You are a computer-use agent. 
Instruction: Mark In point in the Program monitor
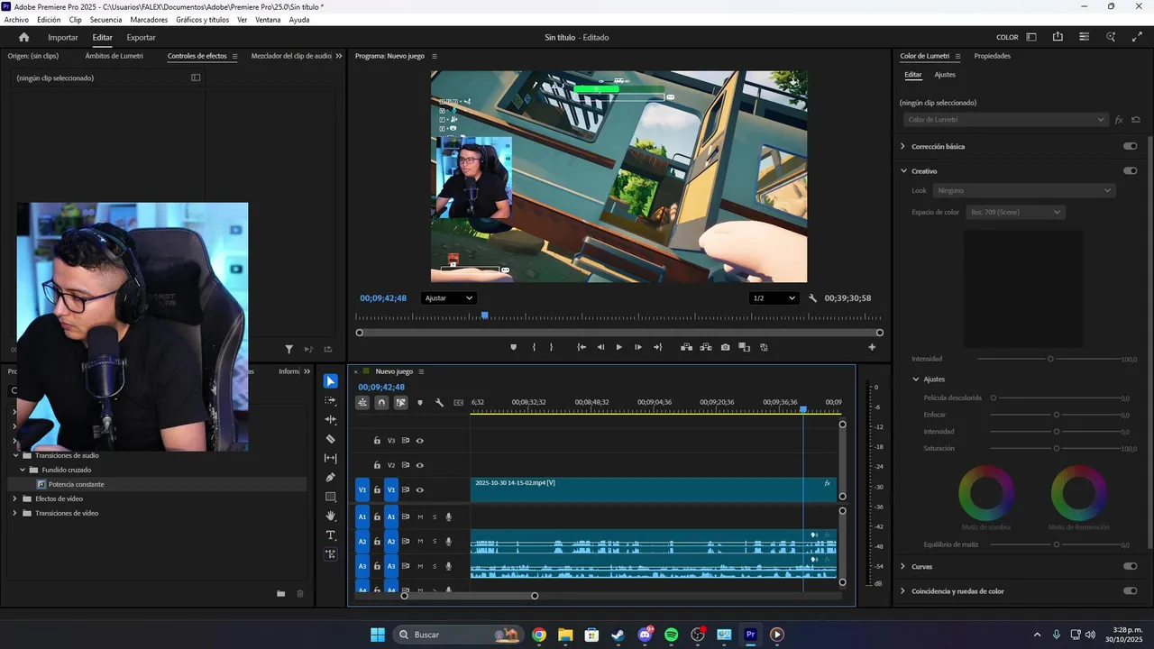pos(534,347)
